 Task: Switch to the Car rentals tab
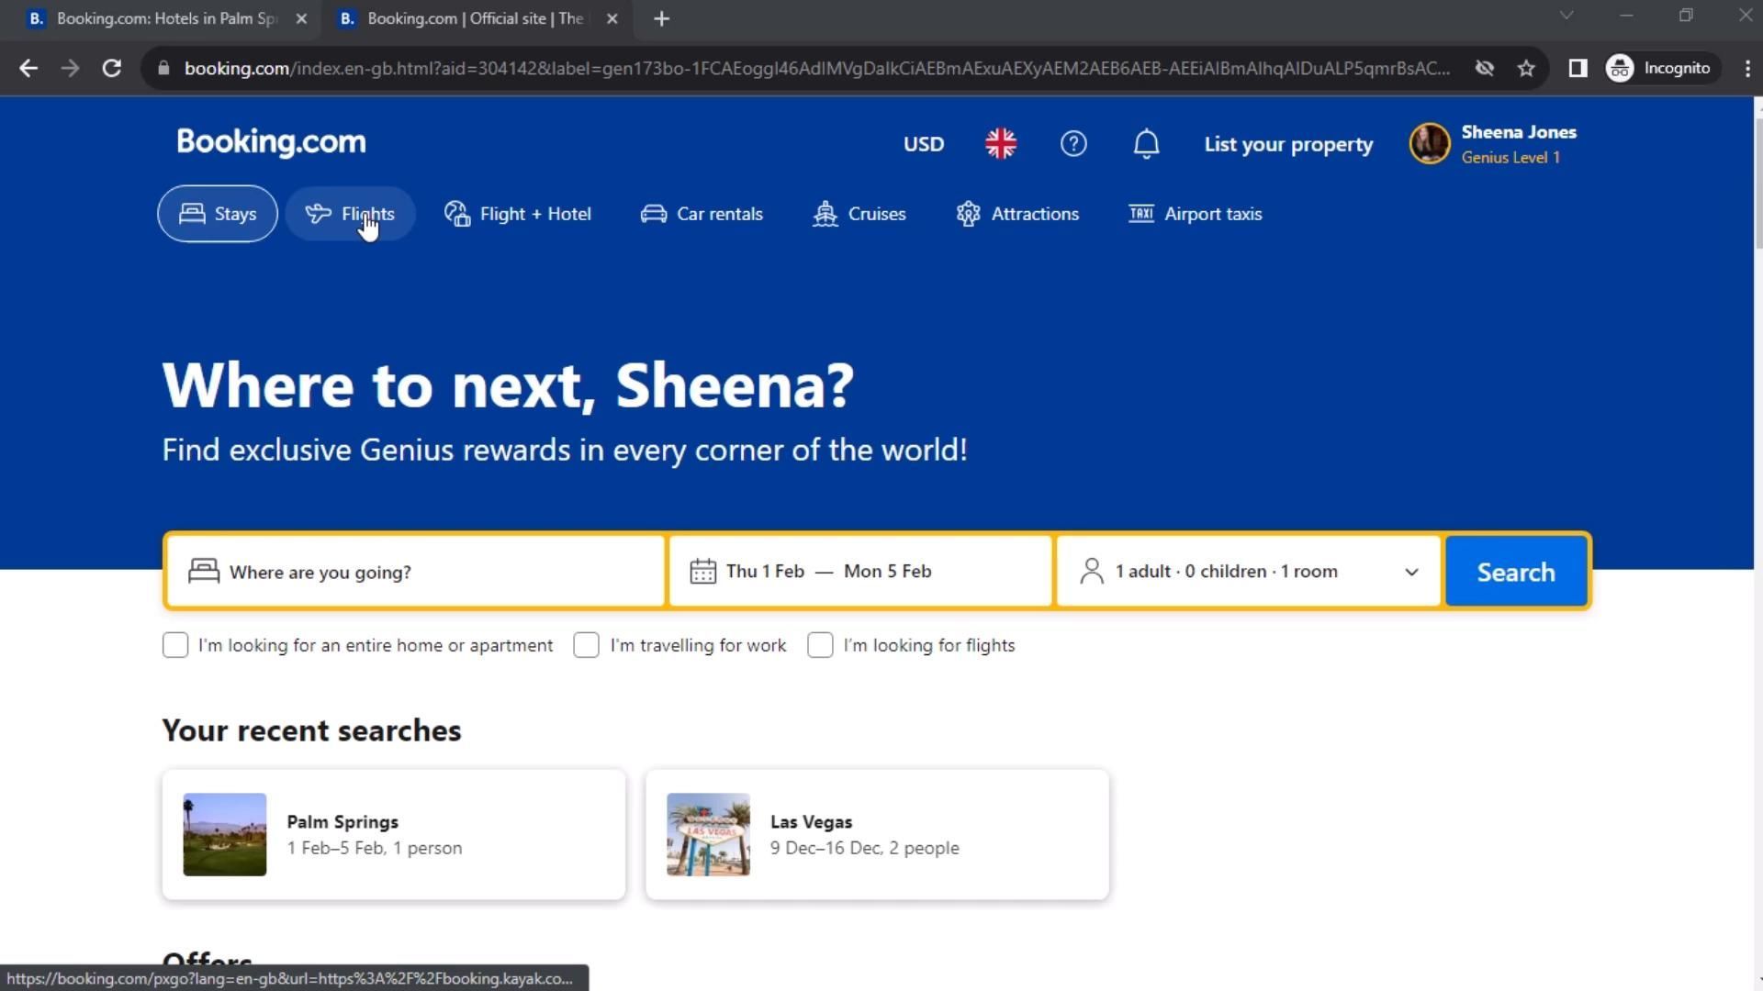[x=702, y=214]
